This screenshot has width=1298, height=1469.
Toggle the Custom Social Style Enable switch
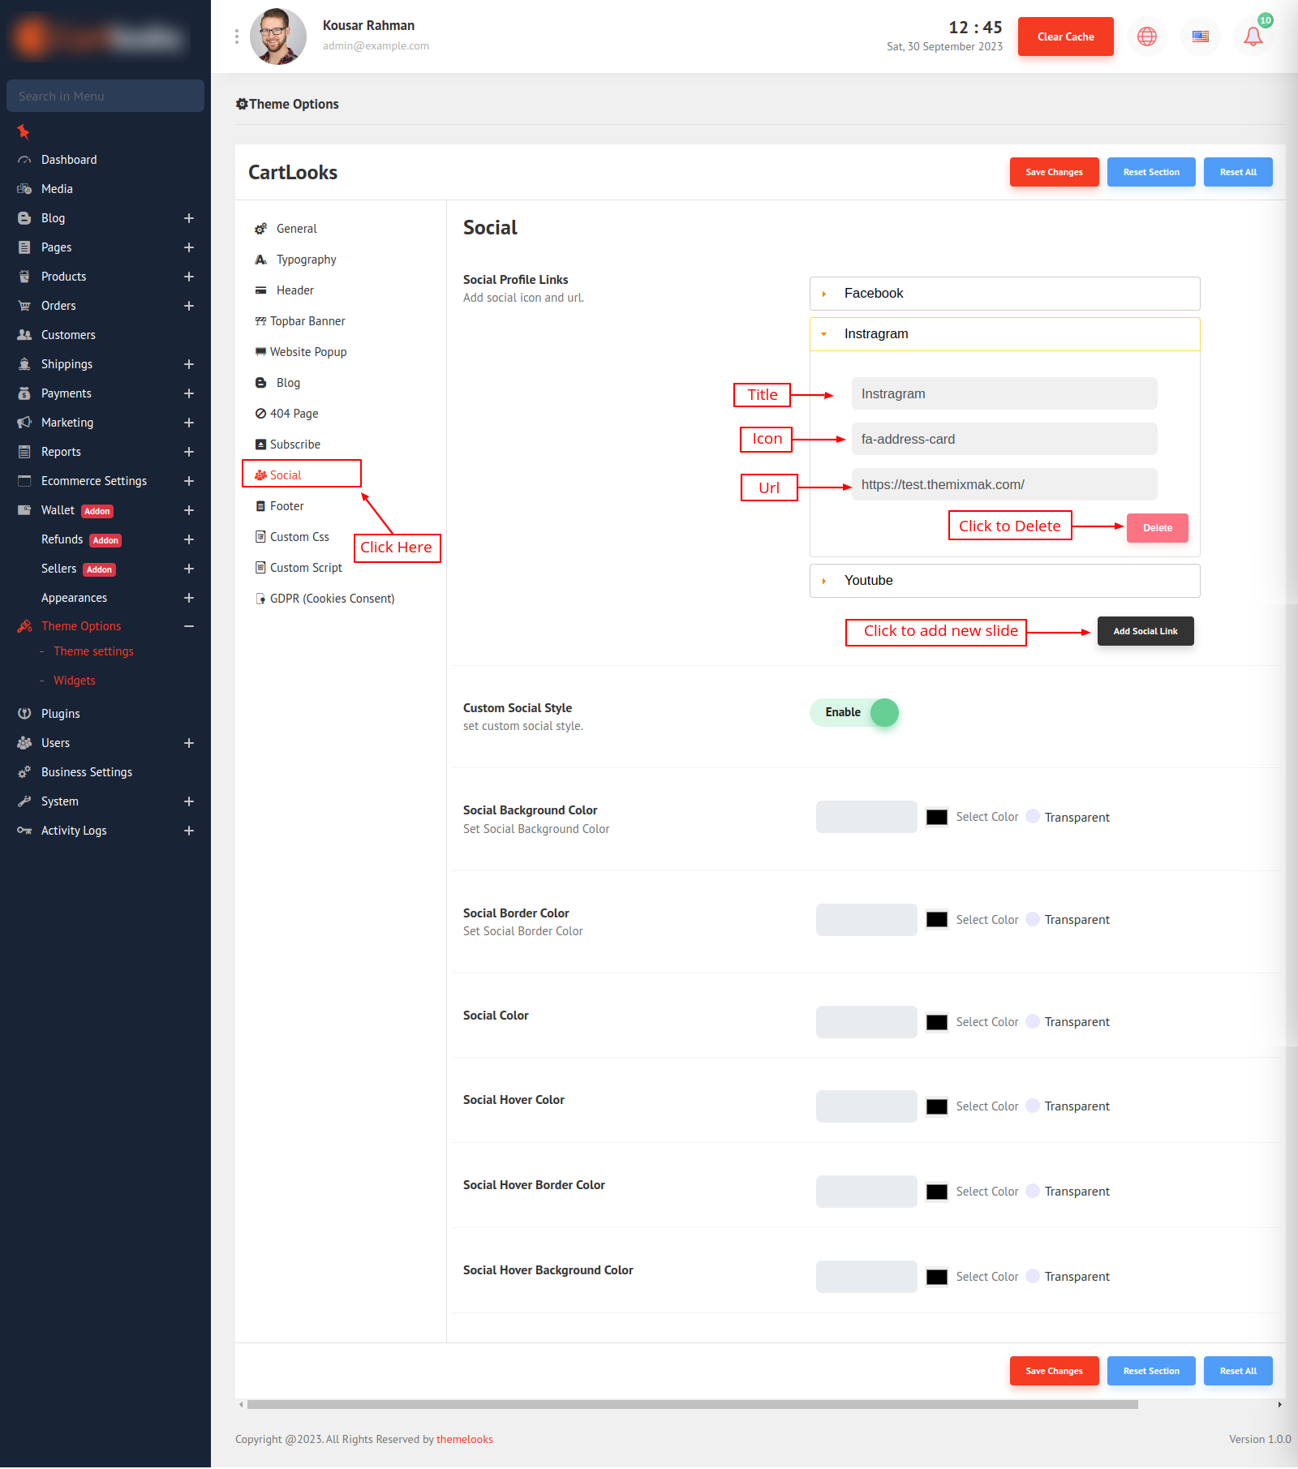tap(854, 712)
